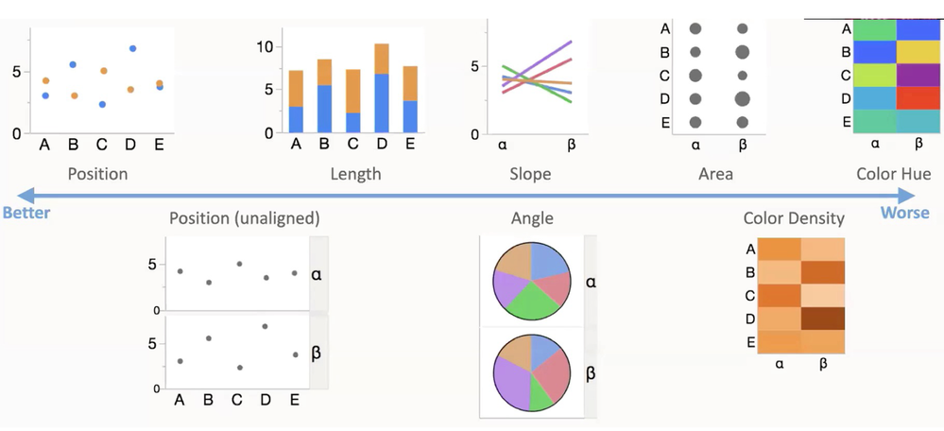This screenshot has height=431, width=944.
Task: Click the top pie chart labeled α
Action: tap(531, 281)
